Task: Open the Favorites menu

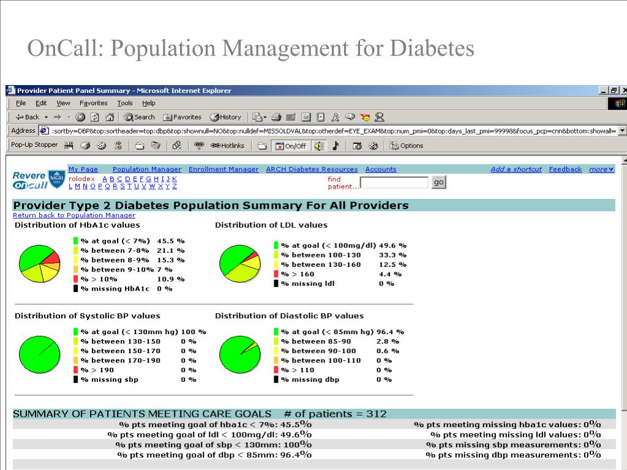Action: [x=93, y=103]
